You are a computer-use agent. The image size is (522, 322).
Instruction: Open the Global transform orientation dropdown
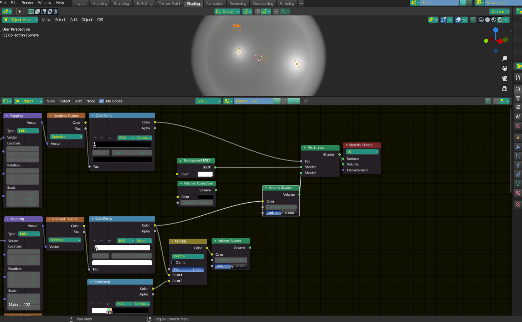point(227,11)
